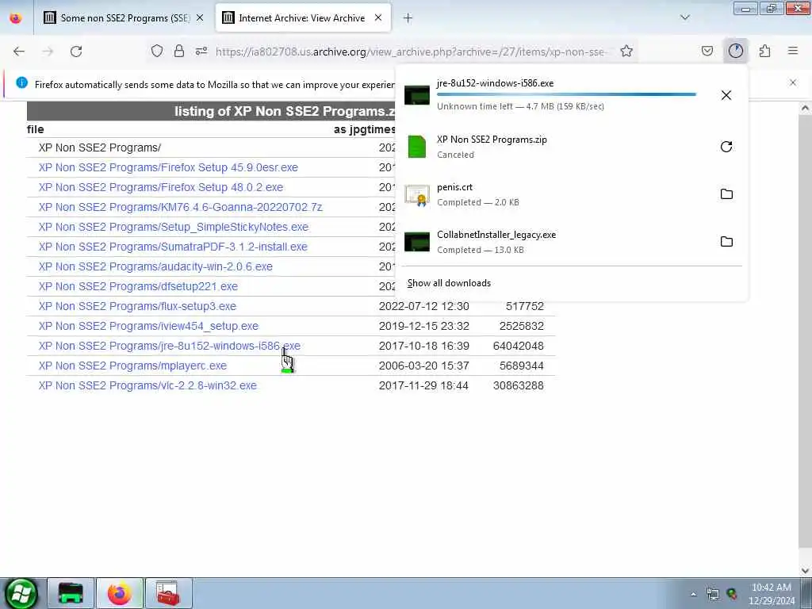Image resolution: width=812 pixels, height=609 pixels.
Task: Click the jre-8u152-windows-i586.exe link
Action: (x=170, y=346)
